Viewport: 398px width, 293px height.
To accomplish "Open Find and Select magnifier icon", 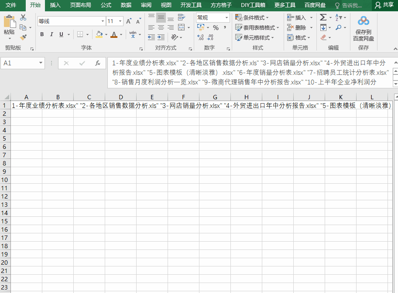I will point(338,27).
